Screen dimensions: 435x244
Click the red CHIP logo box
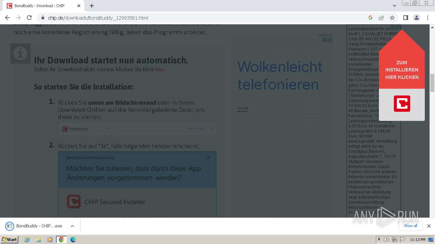pos(402,104)
